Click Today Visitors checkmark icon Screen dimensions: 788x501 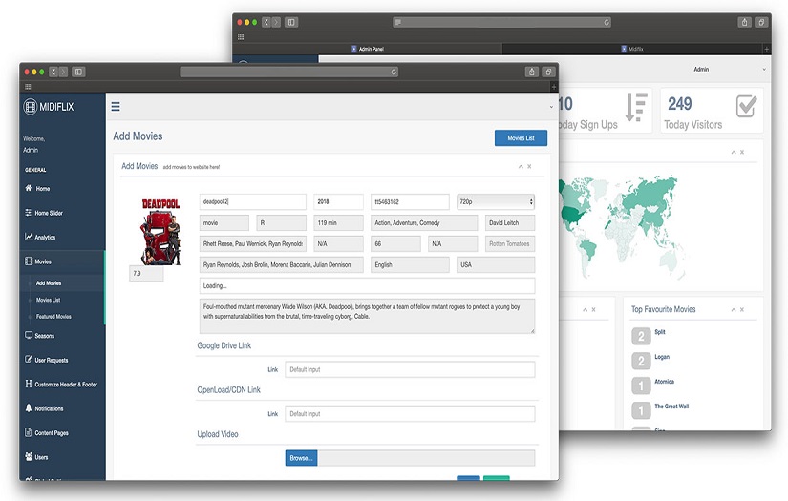pos(746,105)
